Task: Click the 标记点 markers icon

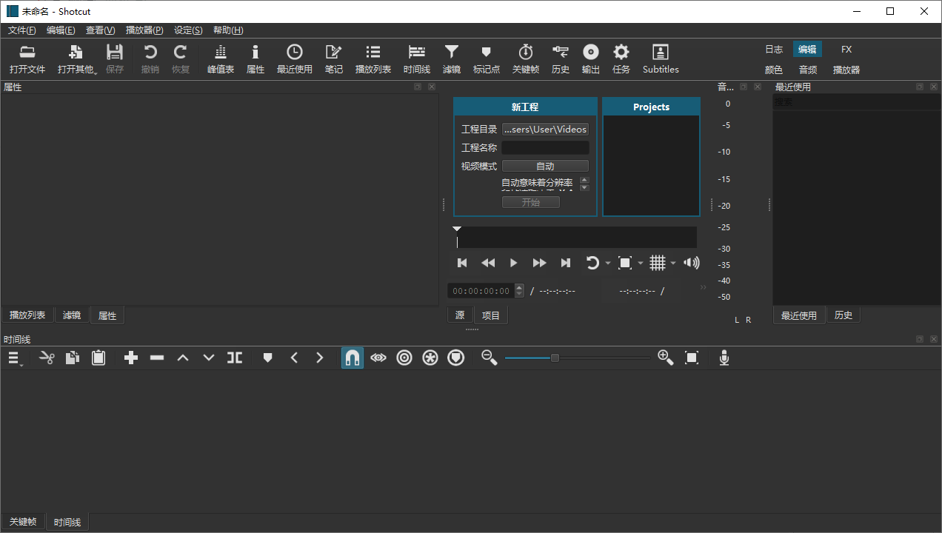Action: [486, 58]
